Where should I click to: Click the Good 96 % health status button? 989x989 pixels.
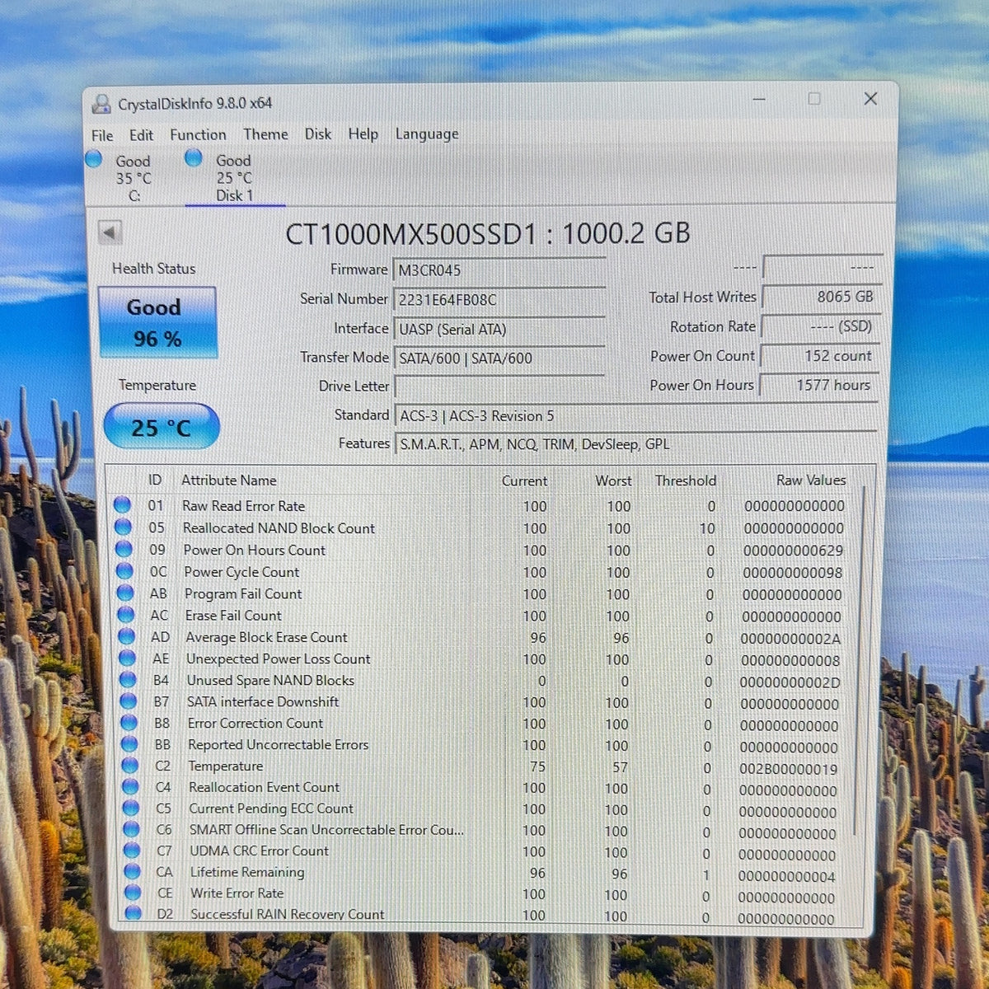(x=157, y=322)
